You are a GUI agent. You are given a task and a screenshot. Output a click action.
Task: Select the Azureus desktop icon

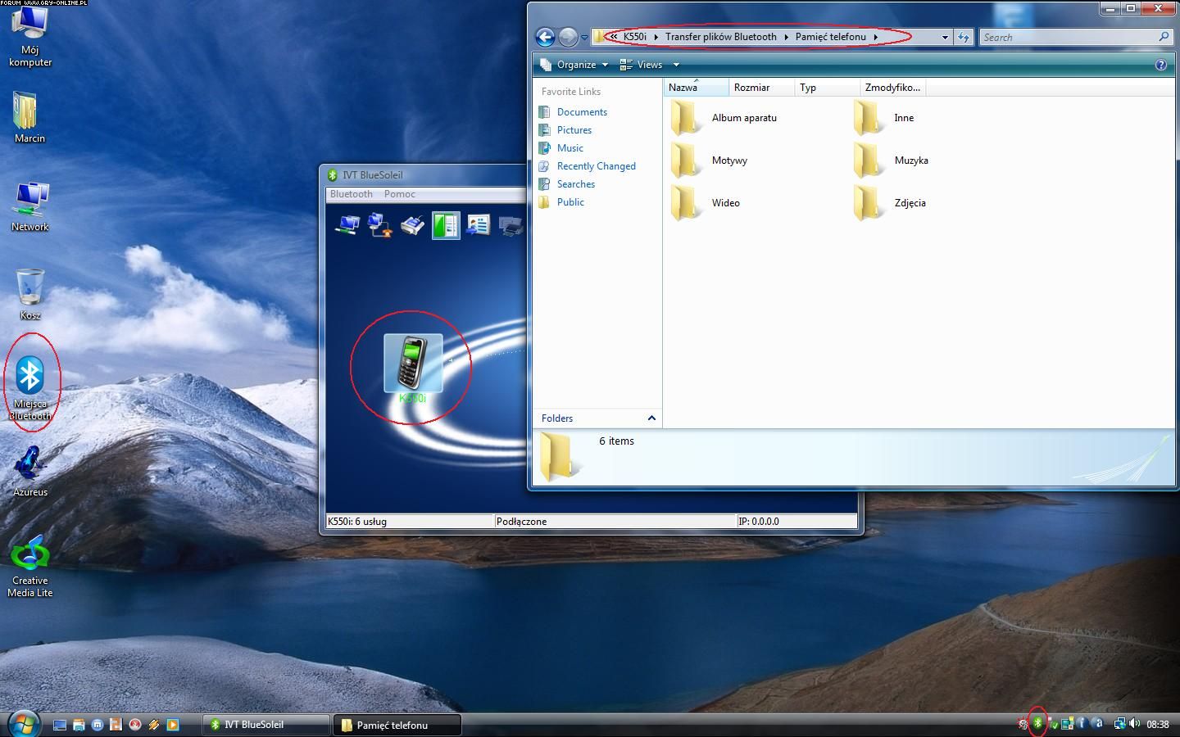pyautogui.click(x=30, y=471)
